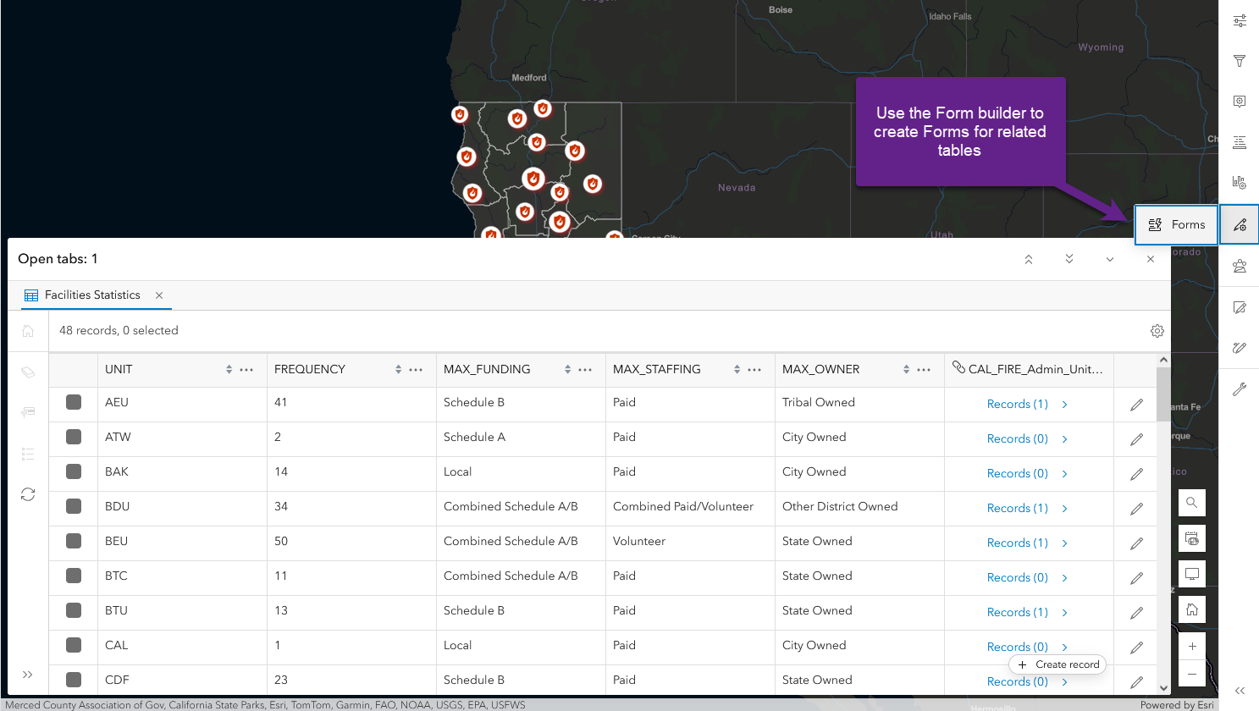Tick the CAL row checkbox
The height and width of the screenshot is (711, 1259).
tap(74, 645)
